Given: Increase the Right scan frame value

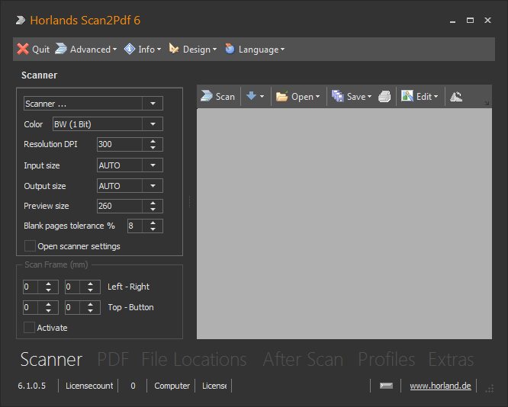Looking at the screenshot, I should click(91, 284).
